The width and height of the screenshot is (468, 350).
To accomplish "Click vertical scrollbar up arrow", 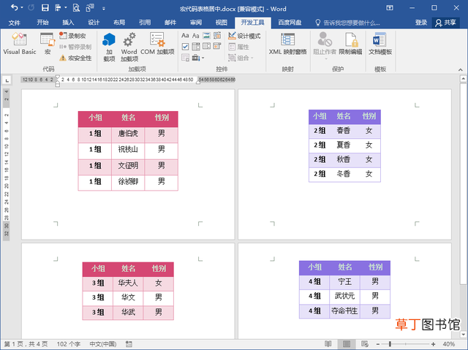I will tap(463, 79).
